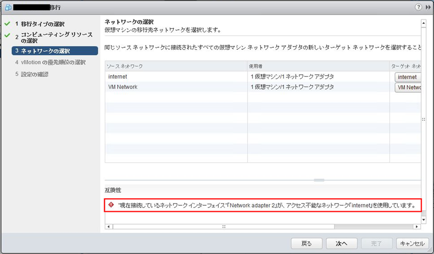Click 使用者 cell in VM Network row
Image resolution: width=434 pixels, height=254 pixels.
[x=318, y=87]
